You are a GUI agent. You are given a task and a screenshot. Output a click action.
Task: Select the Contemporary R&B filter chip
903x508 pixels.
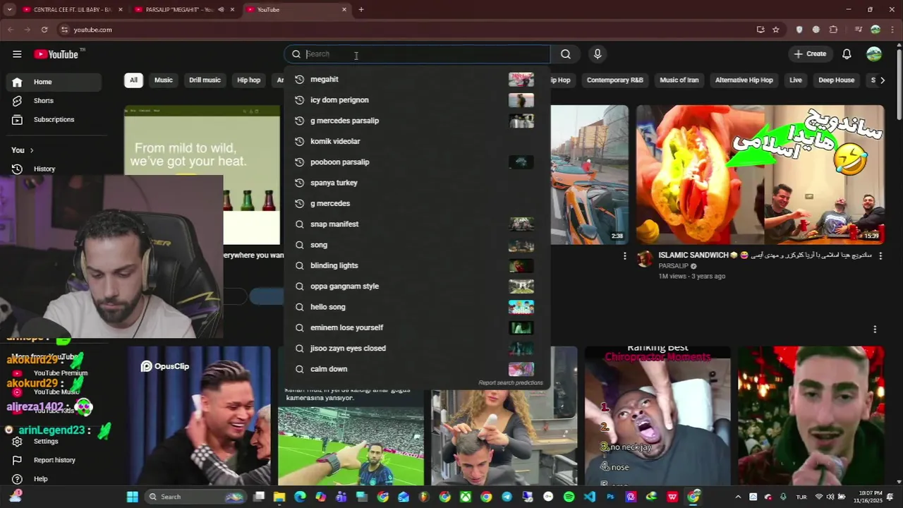(615, 80)
